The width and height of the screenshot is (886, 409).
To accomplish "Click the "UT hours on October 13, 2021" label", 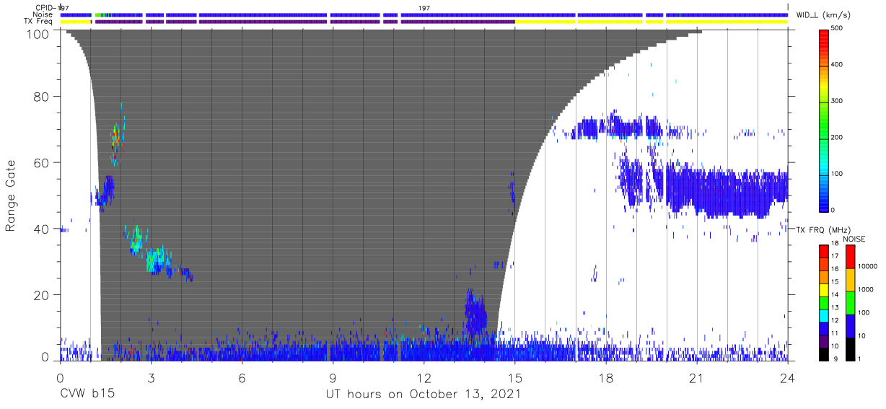I will 424,394.
